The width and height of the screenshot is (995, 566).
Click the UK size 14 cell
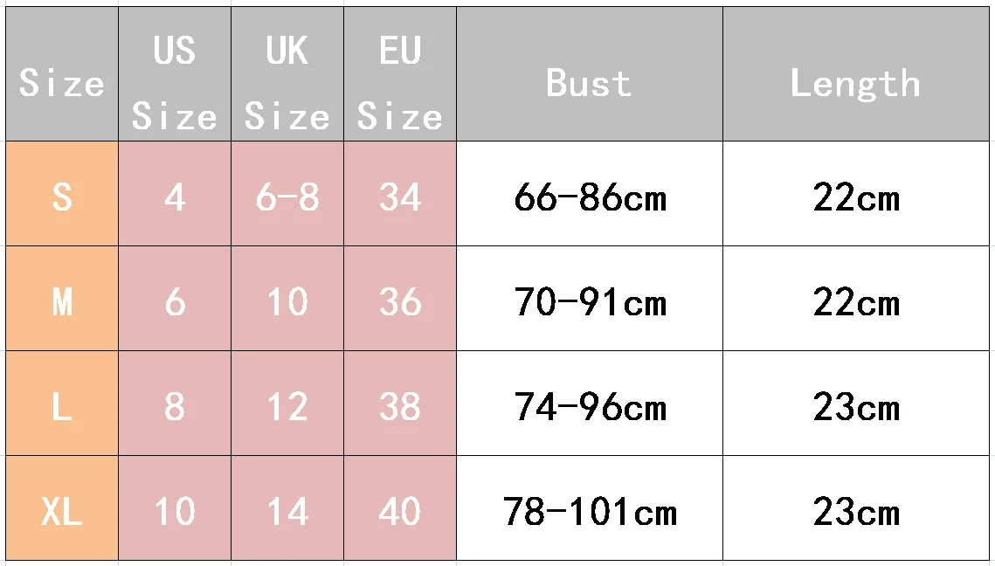[x=287, y=507]
